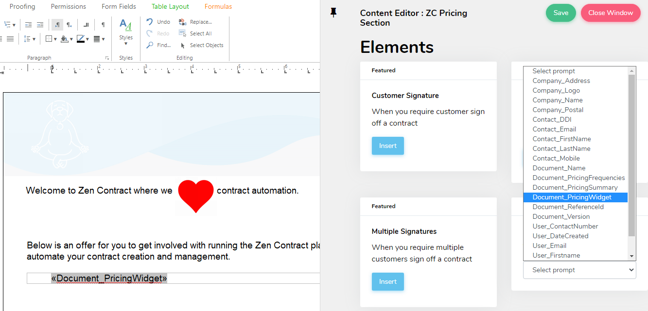The height and width of the screenshot is (311, 648).
Task: Open shading color dropdown arrow
Action: 71,39
